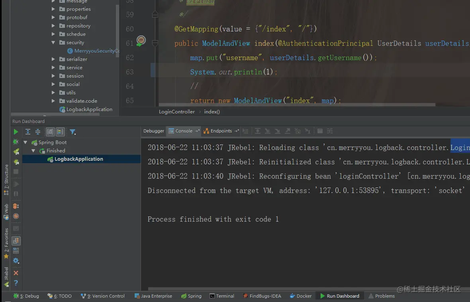This screenshot has height=302, width=470.
Task: Open MerryyouSecurityC class file in tree
Action: coord(93,51)
